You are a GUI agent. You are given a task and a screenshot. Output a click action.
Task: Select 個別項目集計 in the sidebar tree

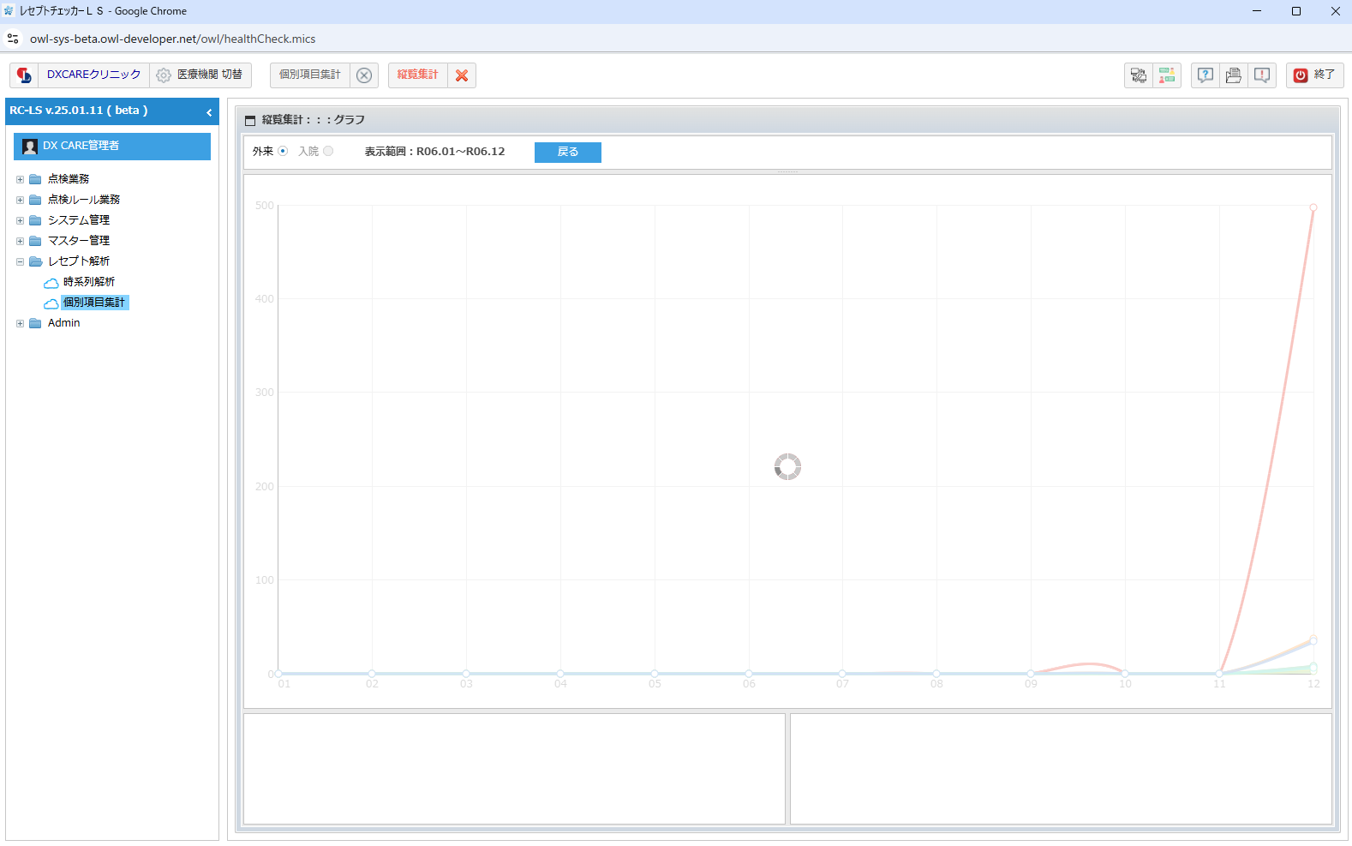point(94,303)
